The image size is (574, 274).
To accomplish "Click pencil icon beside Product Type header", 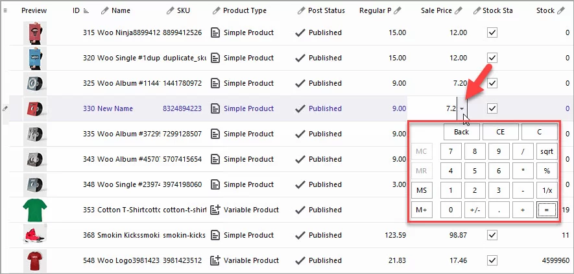I will 216,11.
